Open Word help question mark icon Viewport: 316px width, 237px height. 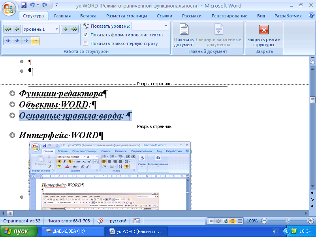tap(312, 15)
